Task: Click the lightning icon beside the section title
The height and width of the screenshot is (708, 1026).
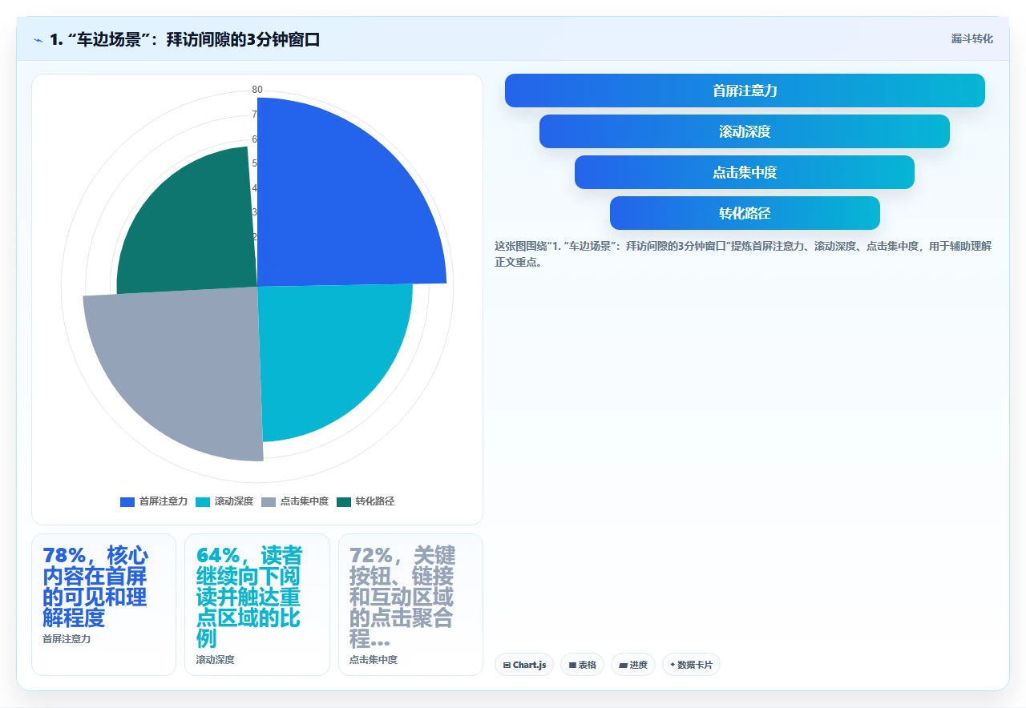Action: click(38, 39)
